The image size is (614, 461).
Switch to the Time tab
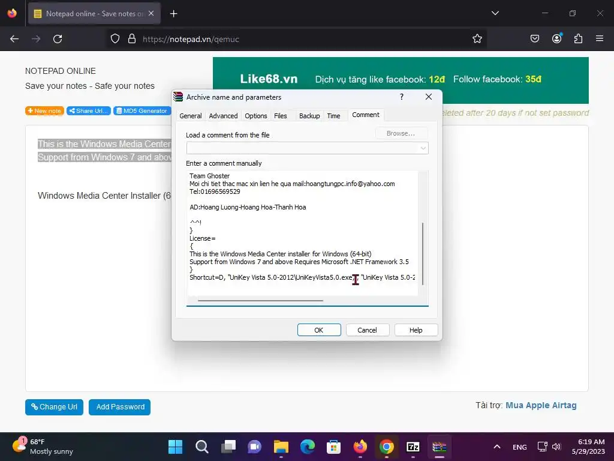point(333,116)
